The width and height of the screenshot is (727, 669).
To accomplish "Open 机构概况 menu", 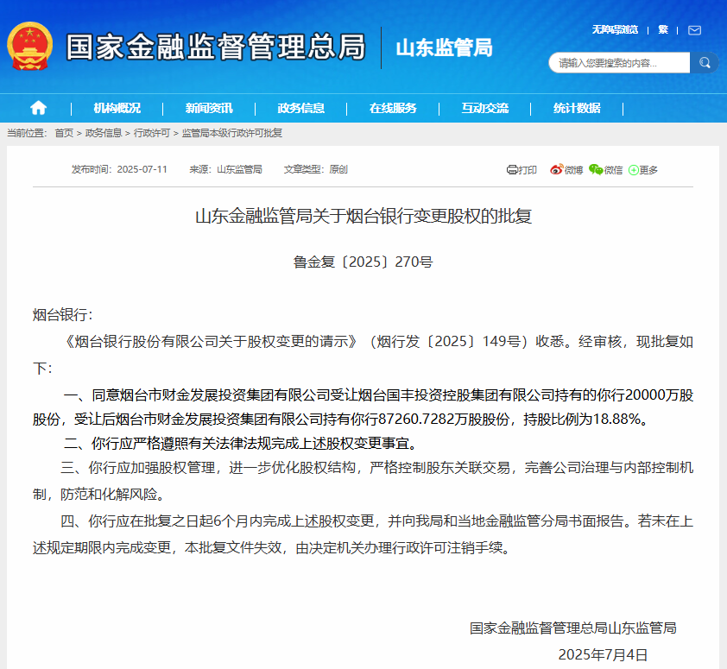I will click(117, 108).
